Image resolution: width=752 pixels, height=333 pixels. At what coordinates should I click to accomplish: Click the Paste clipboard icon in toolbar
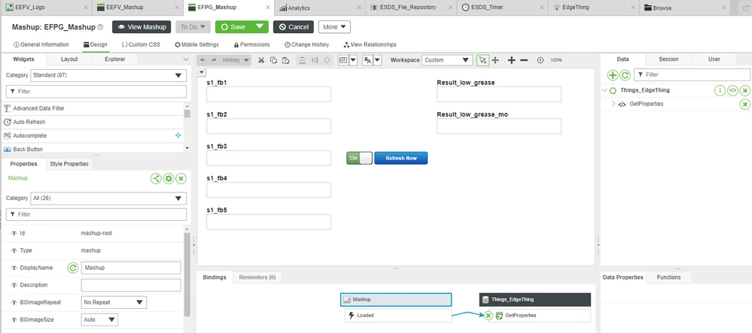285,60
